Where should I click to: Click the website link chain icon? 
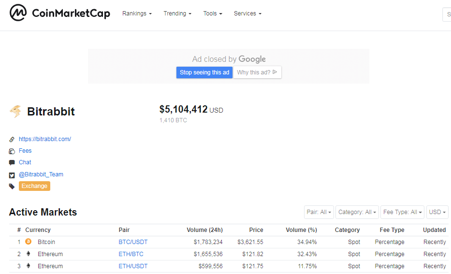(12, 140)
